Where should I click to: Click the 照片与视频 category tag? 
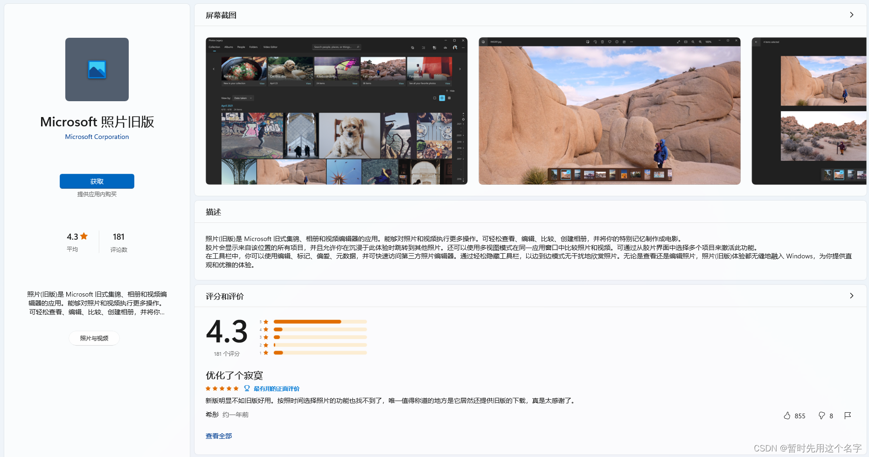[x=94, y=338]
